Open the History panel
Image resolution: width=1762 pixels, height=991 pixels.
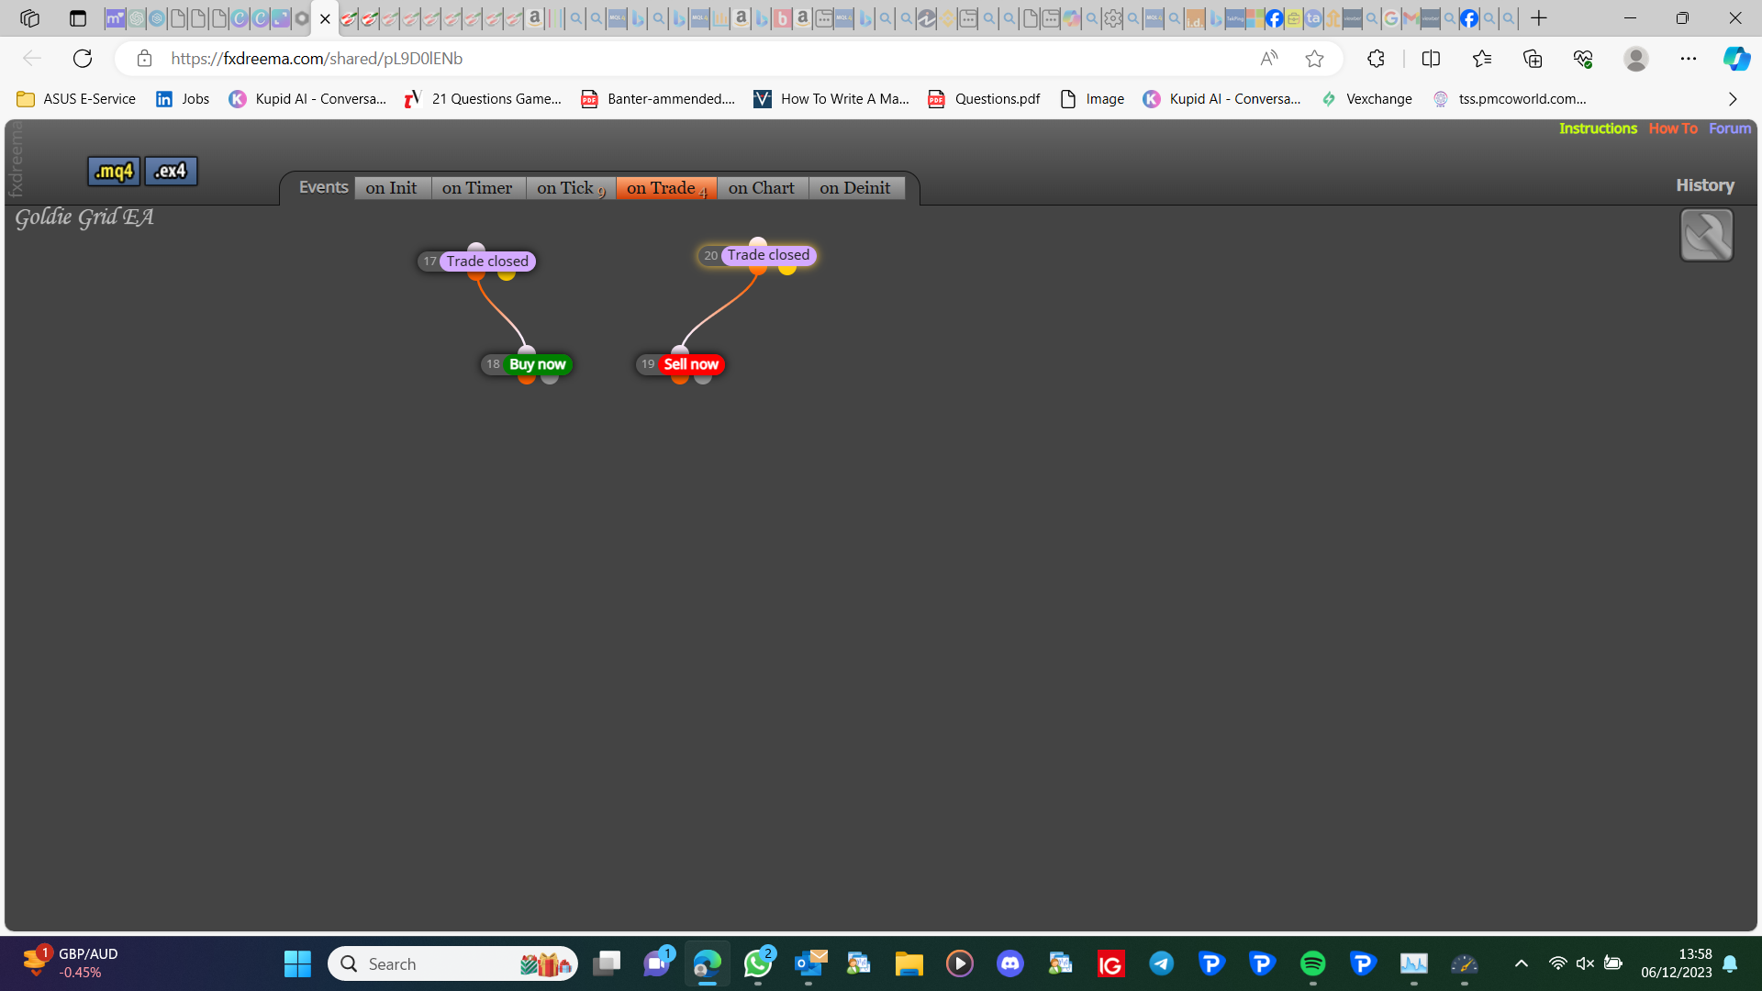click(x=1705, y=185)
